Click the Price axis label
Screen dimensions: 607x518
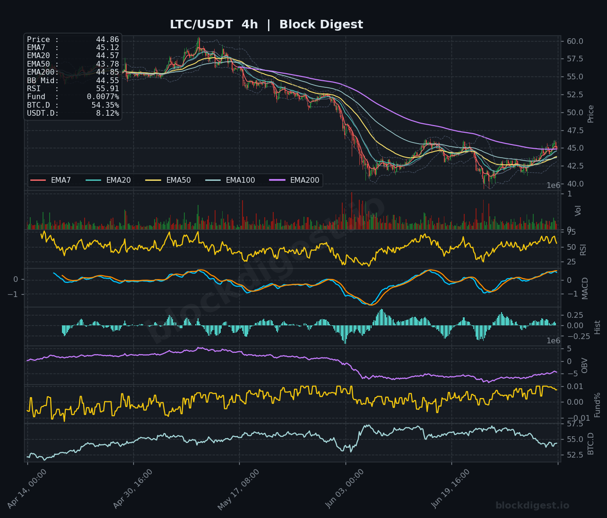coord(590,114)
